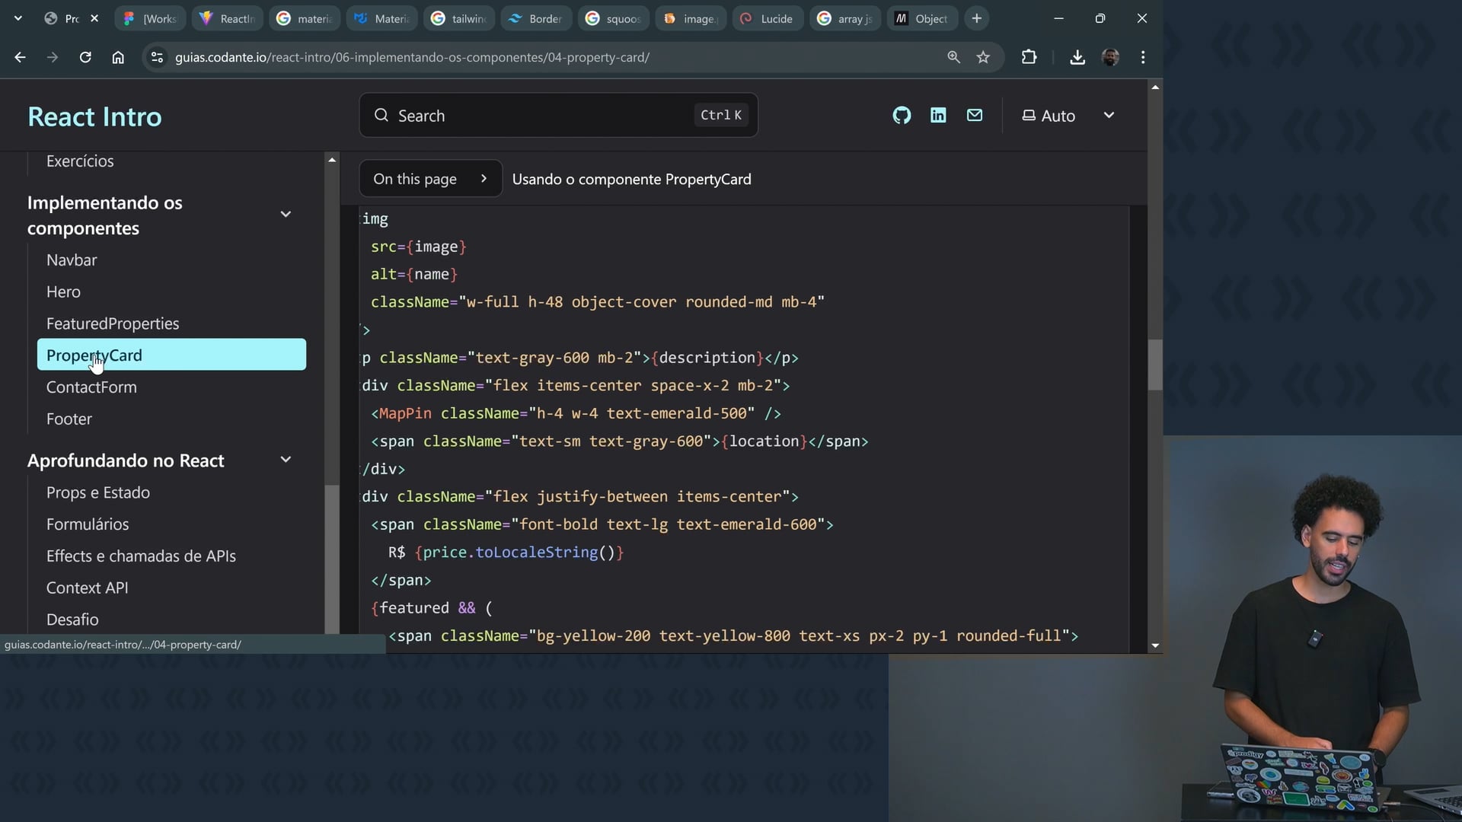
Task: Click the email envelope icon
Action: point(975,116)
